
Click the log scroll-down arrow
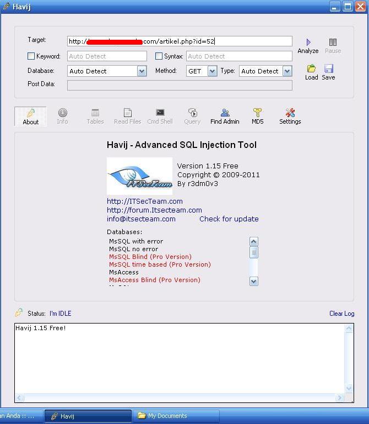(349, 388)
